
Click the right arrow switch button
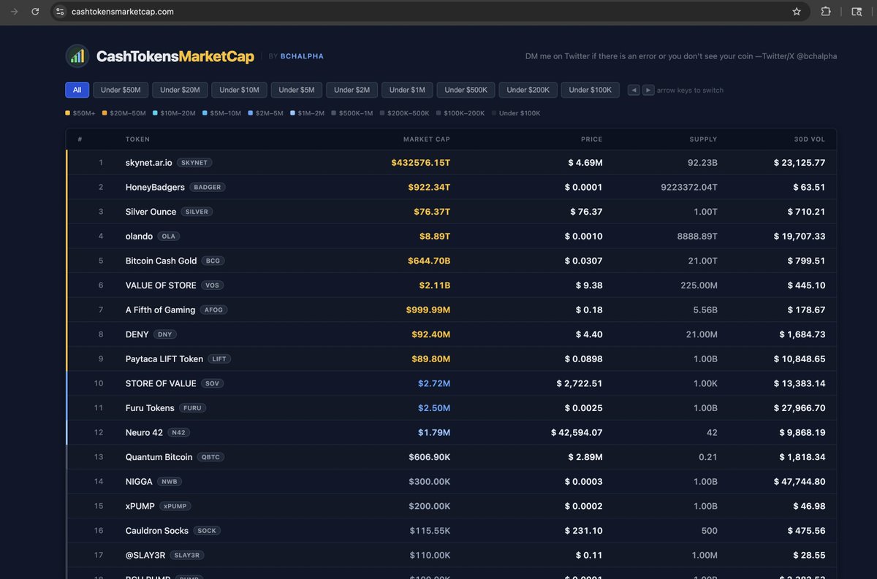pos(648,89)
